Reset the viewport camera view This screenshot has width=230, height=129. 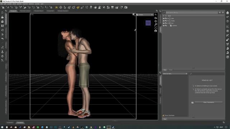click(156, 31)
